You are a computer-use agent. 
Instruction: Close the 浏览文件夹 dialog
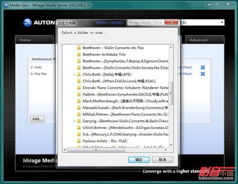coord(171,22)
